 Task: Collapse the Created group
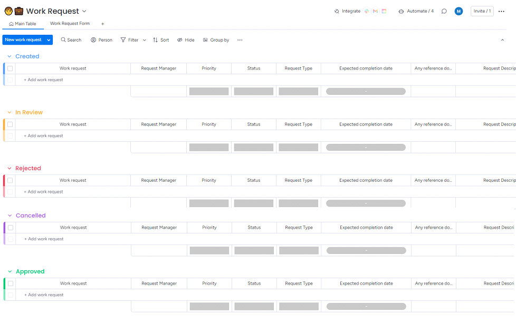click(9, 56)
